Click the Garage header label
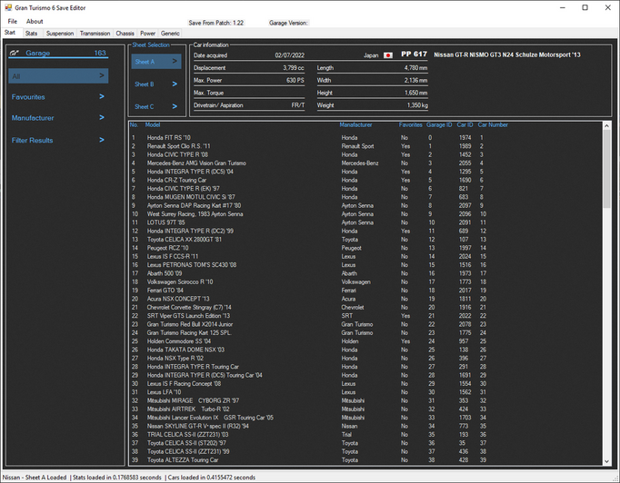The width and height of the screenshot is (620, 483). click(x=38, y=53)
